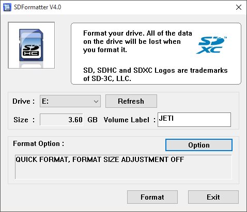Viewport: 247px width, 212px height.
Task: Click the format warning message text
Action: pos(137,41)
